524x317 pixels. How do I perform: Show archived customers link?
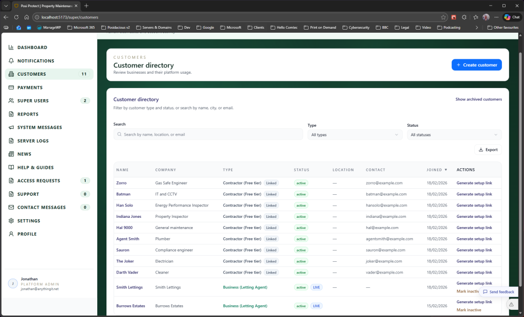[x=478, y=99]
